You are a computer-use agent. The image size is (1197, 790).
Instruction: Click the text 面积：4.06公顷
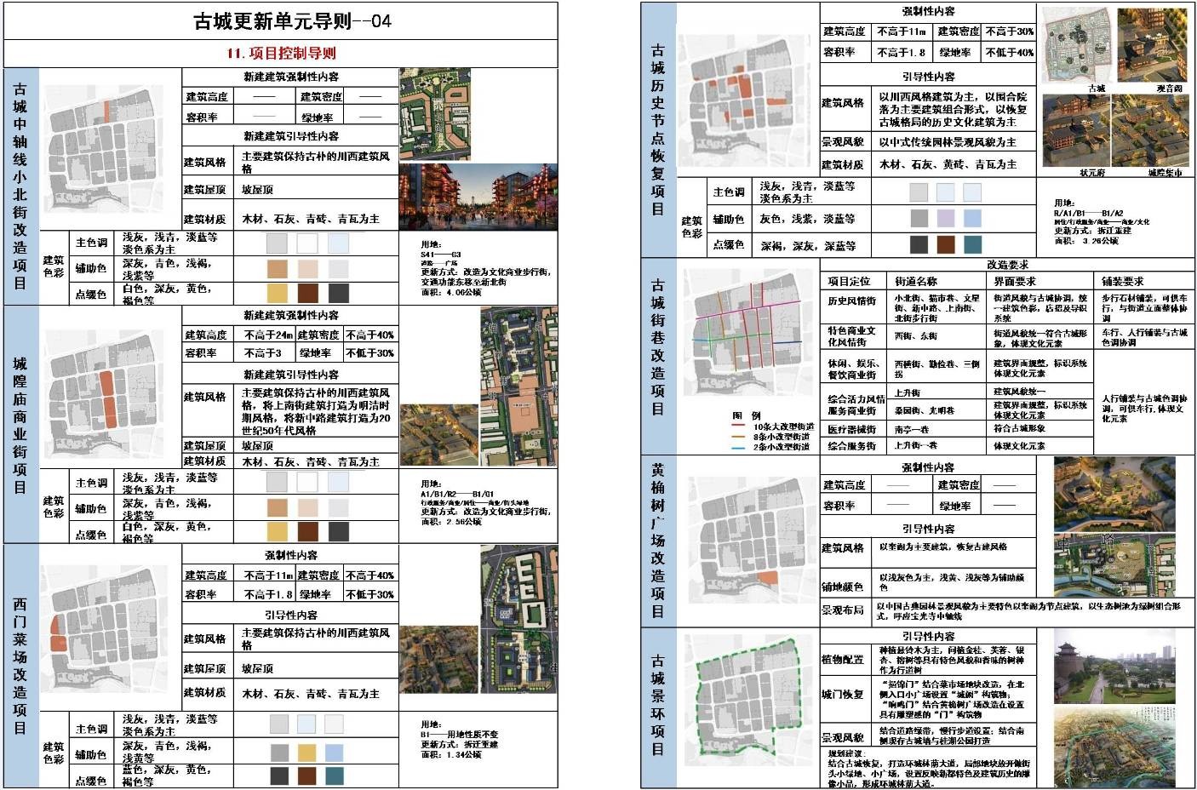[x=451, y=292]
